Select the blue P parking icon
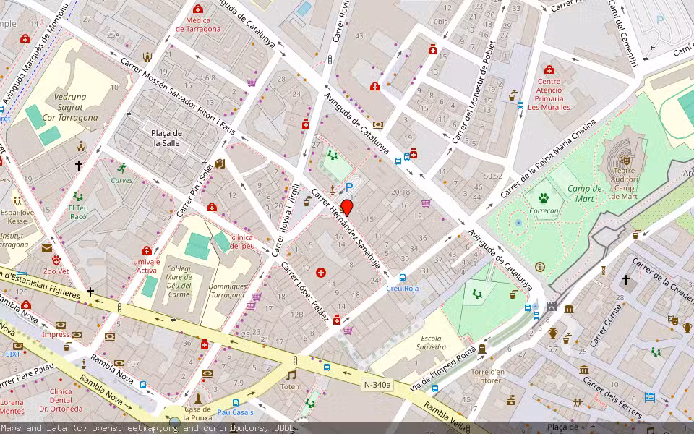Viewport: 694px width, 434px height. tap(350, 186)
